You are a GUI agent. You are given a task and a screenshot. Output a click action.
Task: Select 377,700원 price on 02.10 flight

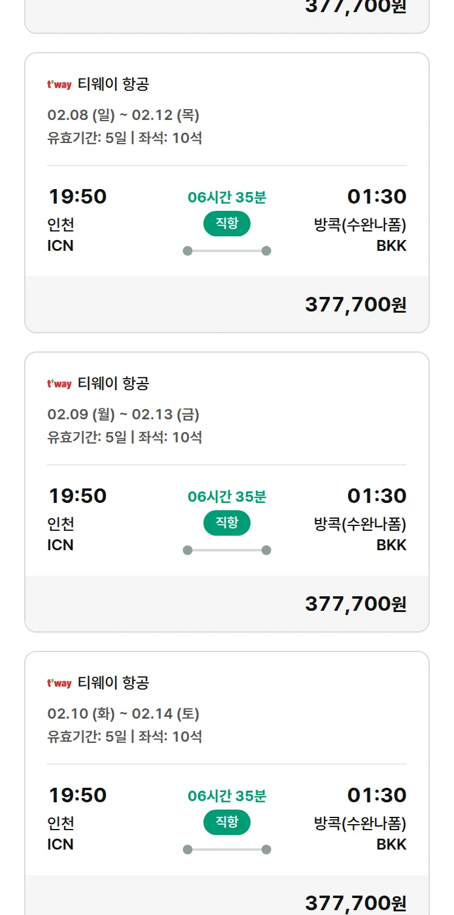[x=355, y=902]
